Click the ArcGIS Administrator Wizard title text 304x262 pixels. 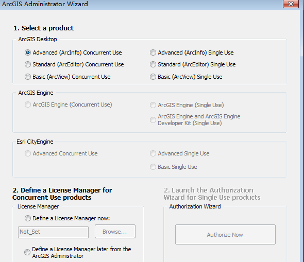click(x=45, y=4)
